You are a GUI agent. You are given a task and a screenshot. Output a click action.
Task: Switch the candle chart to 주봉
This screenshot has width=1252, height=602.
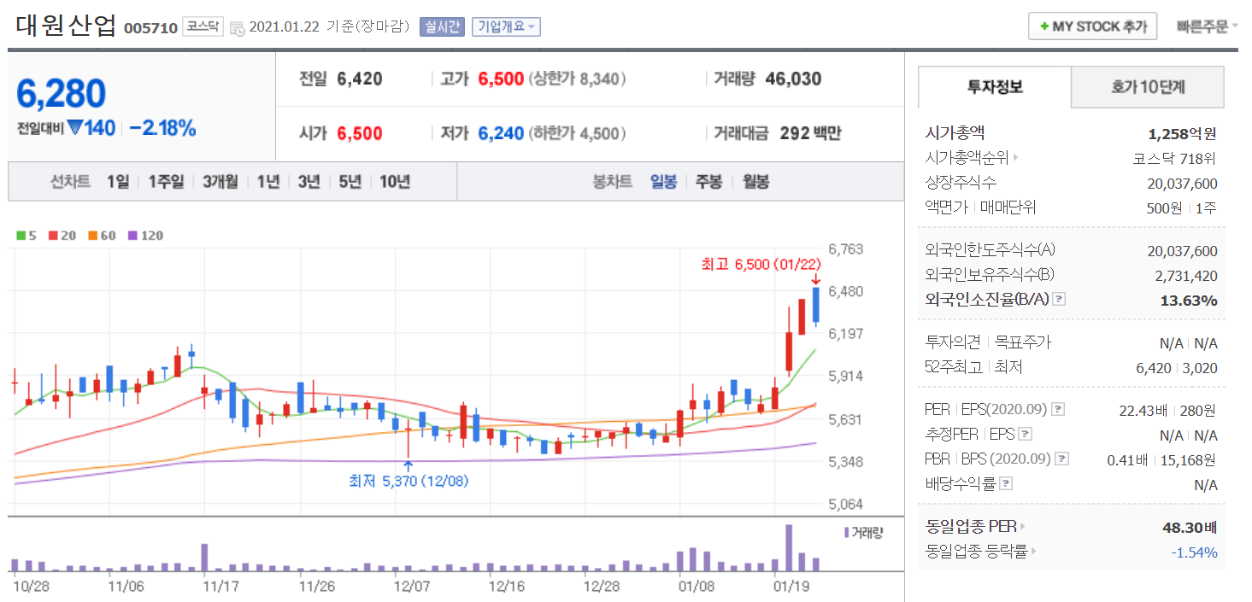point(708,182)
